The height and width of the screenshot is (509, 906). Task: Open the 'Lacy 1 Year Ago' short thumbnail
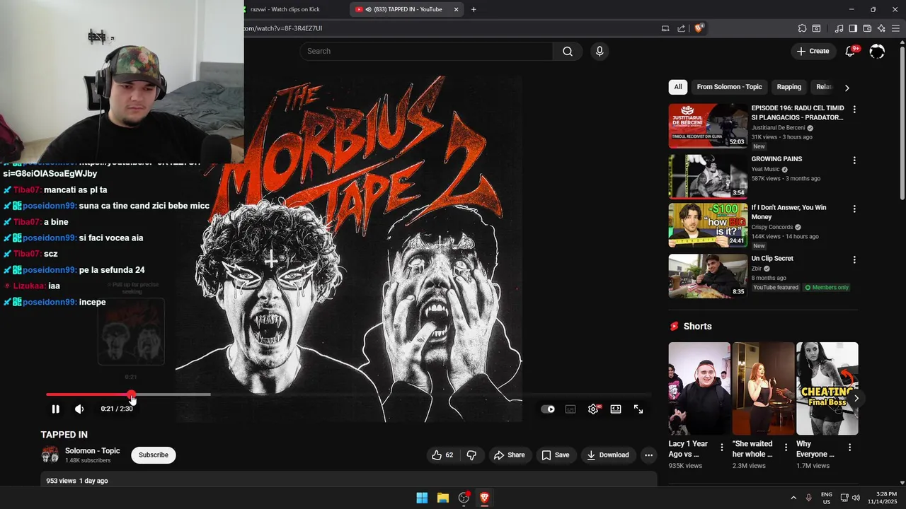(699, 389)
